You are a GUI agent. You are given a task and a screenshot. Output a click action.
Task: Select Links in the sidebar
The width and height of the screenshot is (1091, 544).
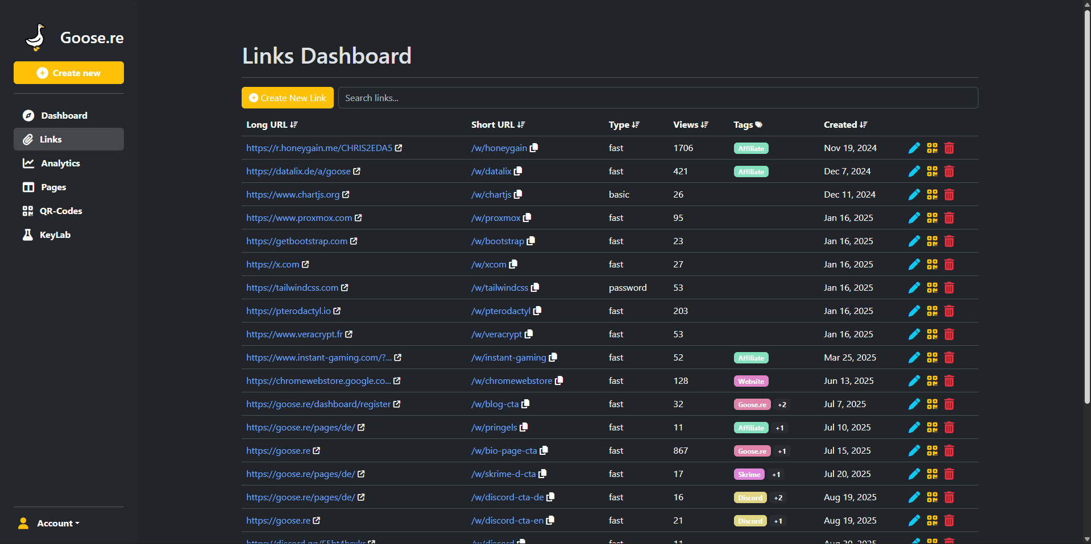click(x=69, y=139)
